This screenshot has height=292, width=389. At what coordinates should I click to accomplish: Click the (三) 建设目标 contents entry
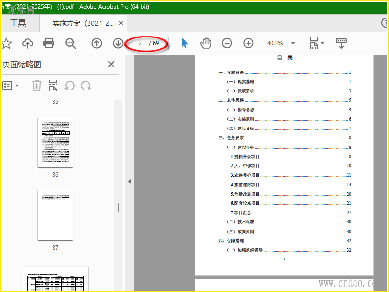288,128
